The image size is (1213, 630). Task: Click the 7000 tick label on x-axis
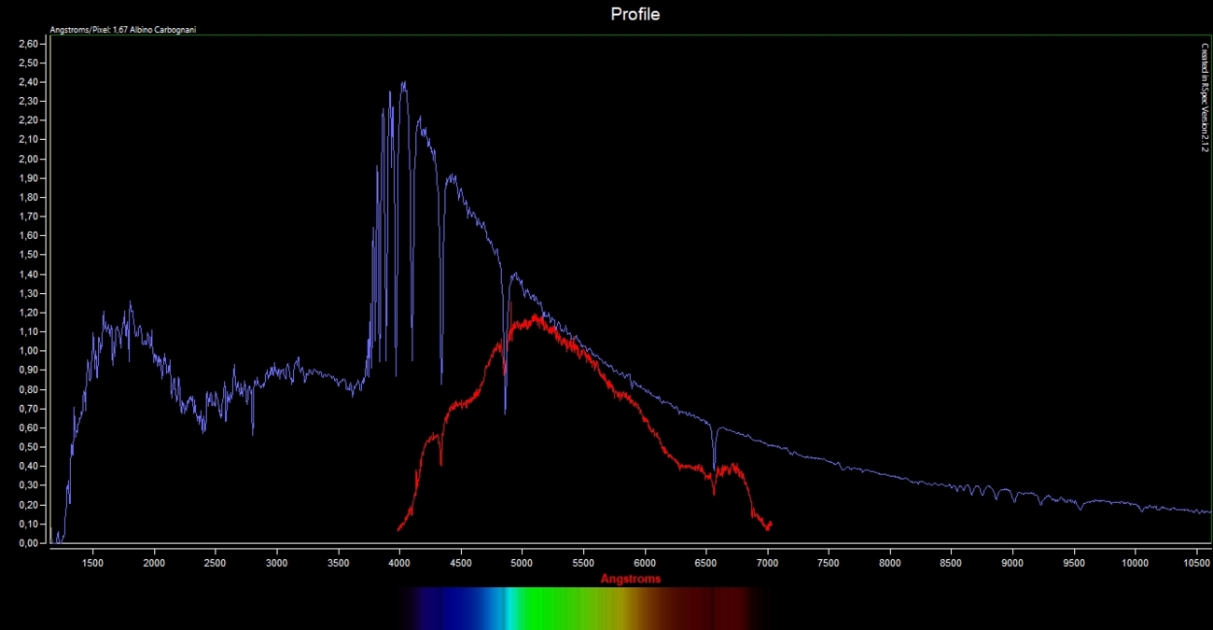(x=767, y=562)
